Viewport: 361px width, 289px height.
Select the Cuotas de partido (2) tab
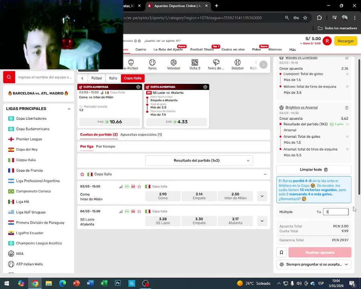coord(99,134)
